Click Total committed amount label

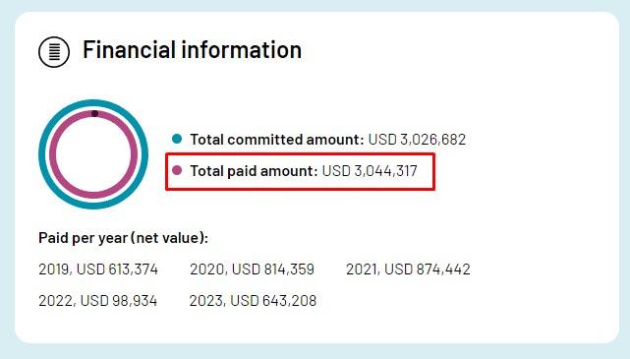pos(277,140)
